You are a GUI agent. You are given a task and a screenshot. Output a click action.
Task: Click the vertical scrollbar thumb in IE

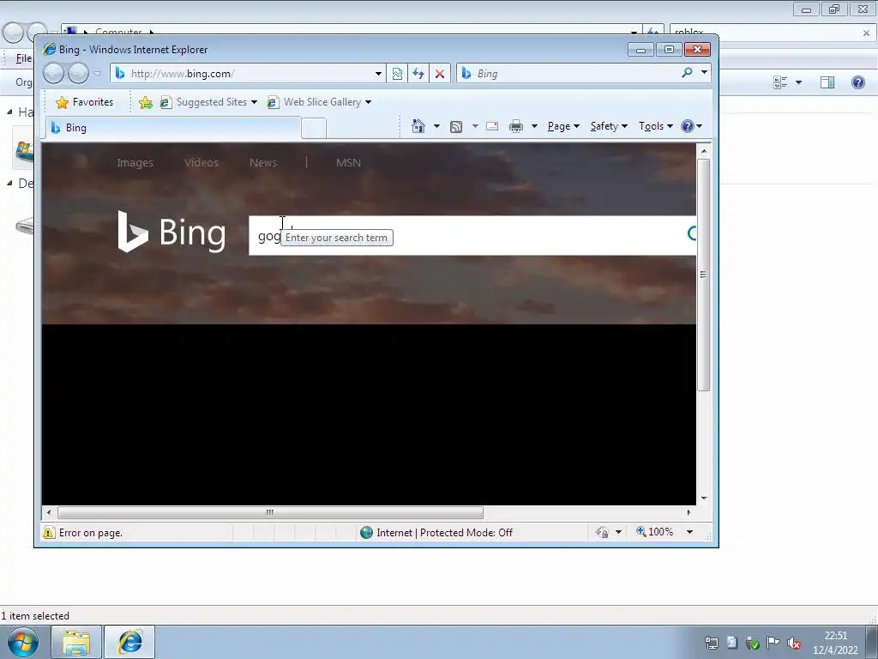click(x=704, y=275)
